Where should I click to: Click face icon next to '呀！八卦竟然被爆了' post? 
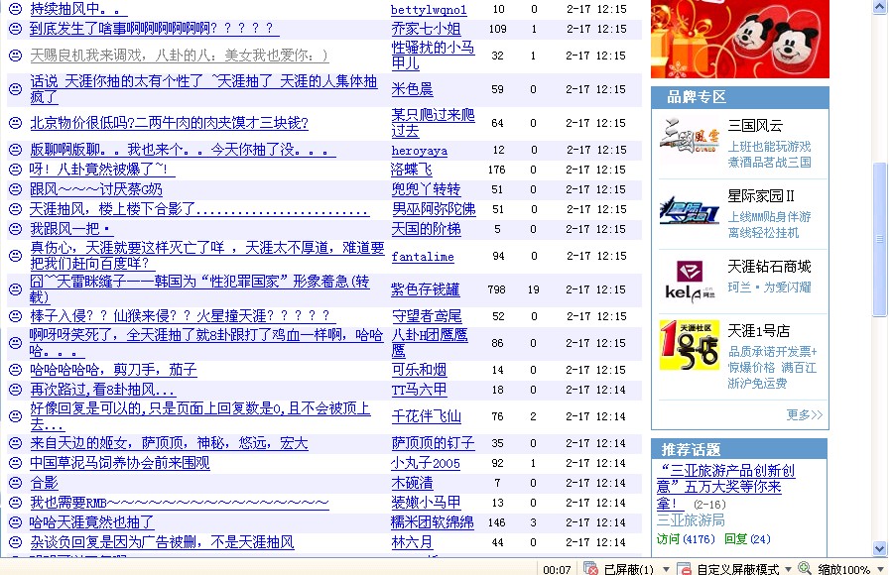(x=16, y=170)
